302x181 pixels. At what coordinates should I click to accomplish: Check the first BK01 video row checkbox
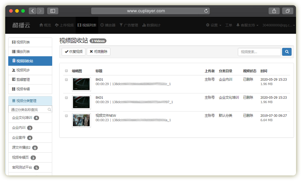(66, 79)
